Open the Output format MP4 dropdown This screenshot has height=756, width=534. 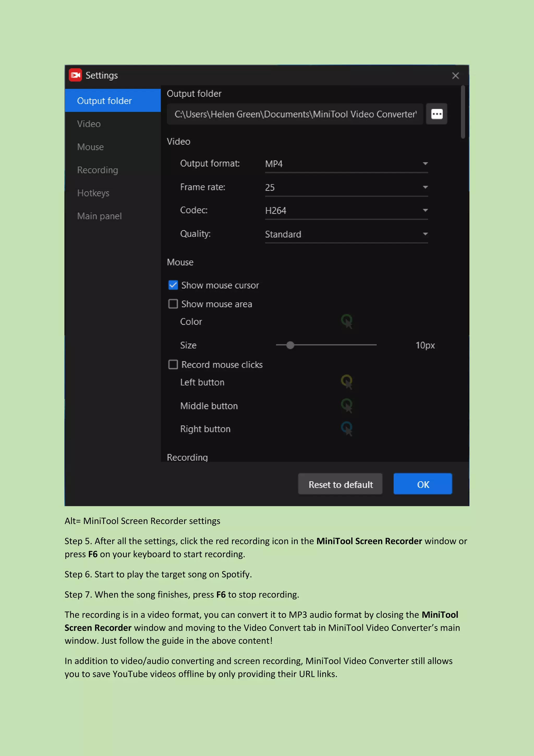346,164
